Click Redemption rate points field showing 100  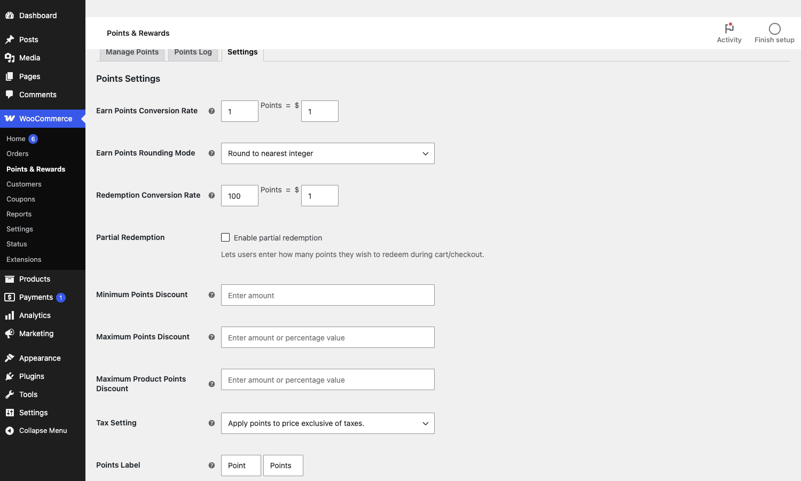(x=240, y=196)
